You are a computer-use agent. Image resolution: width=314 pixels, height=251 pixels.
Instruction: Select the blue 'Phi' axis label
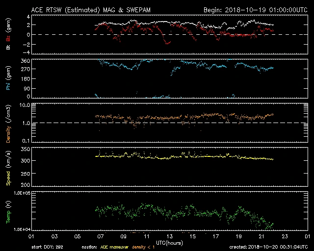tap(8, 86)
